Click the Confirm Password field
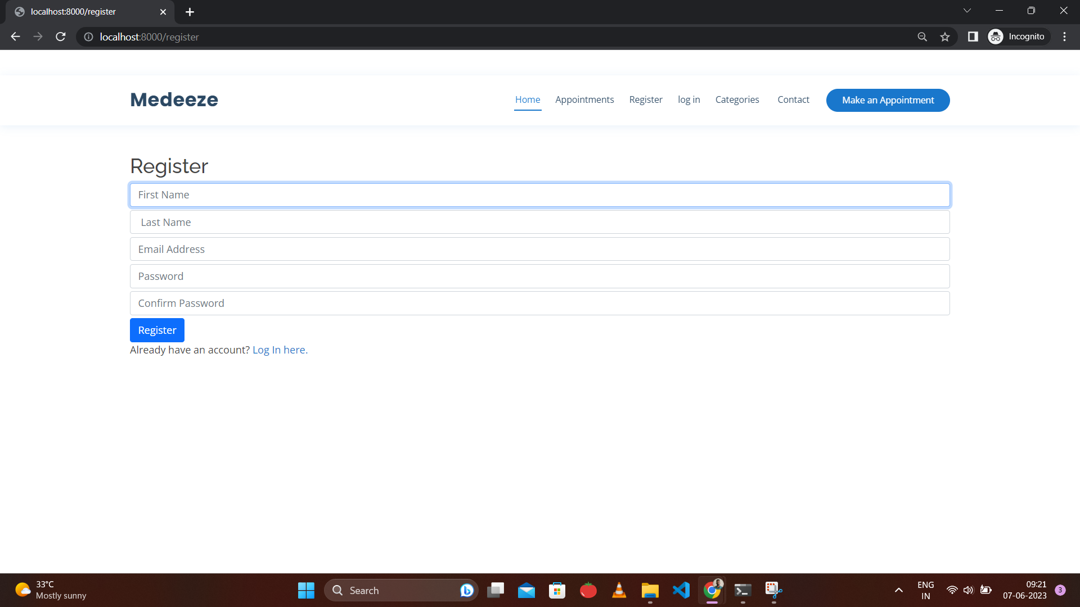This screenshot has height=607, width=1080. pyautogui.click(x=539, y=303)
